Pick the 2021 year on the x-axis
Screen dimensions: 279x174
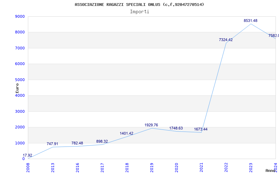point(201,167)
